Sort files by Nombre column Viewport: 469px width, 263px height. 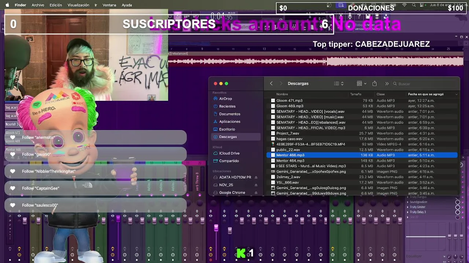tap(282, 94)
